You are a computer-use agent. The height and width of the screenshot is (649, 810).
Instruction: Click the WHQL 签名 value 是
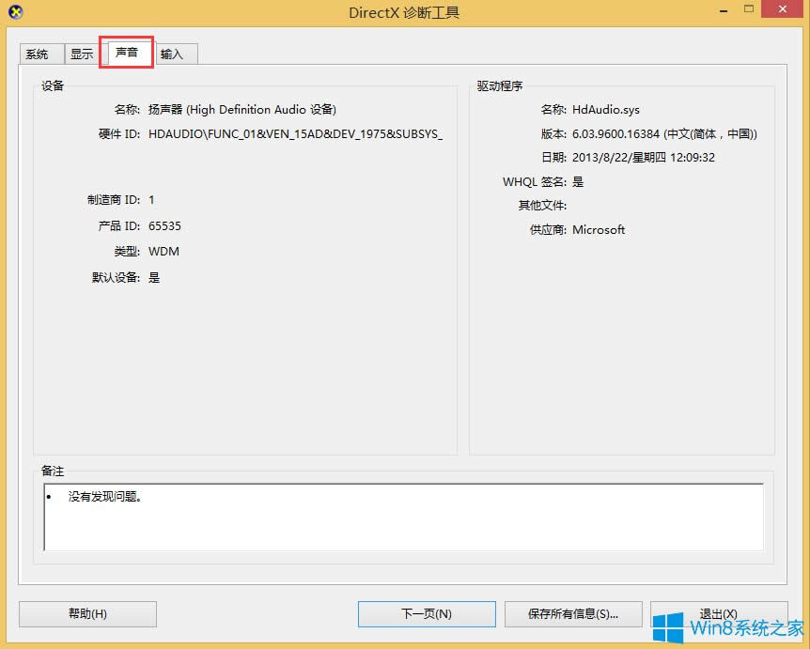(x=577, y=181)
